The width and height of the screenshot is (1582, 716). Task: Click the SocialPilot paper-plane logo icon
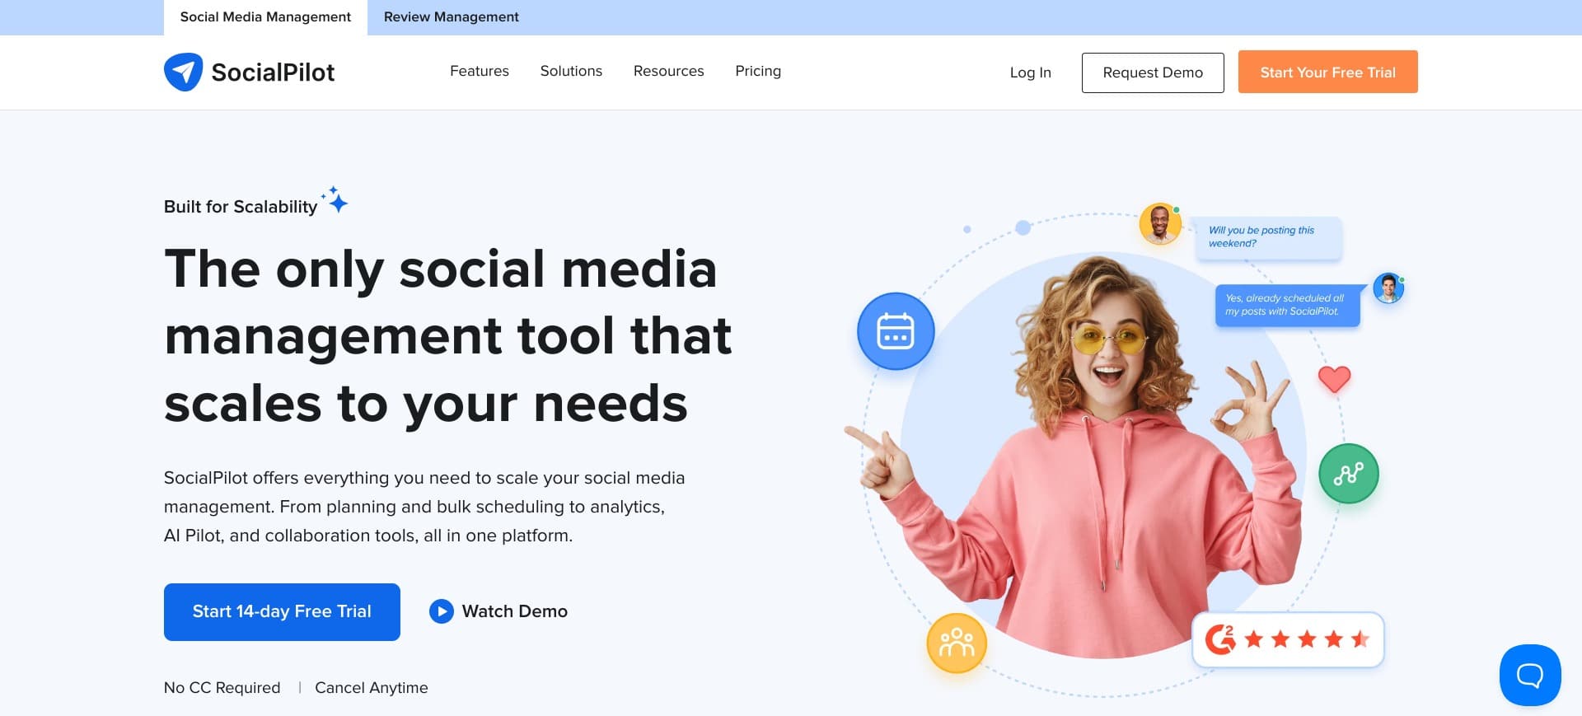point(183,72)
